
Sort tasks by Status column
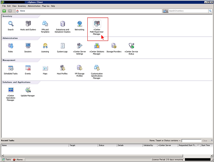pyautogui.click(x=107, y=145)
